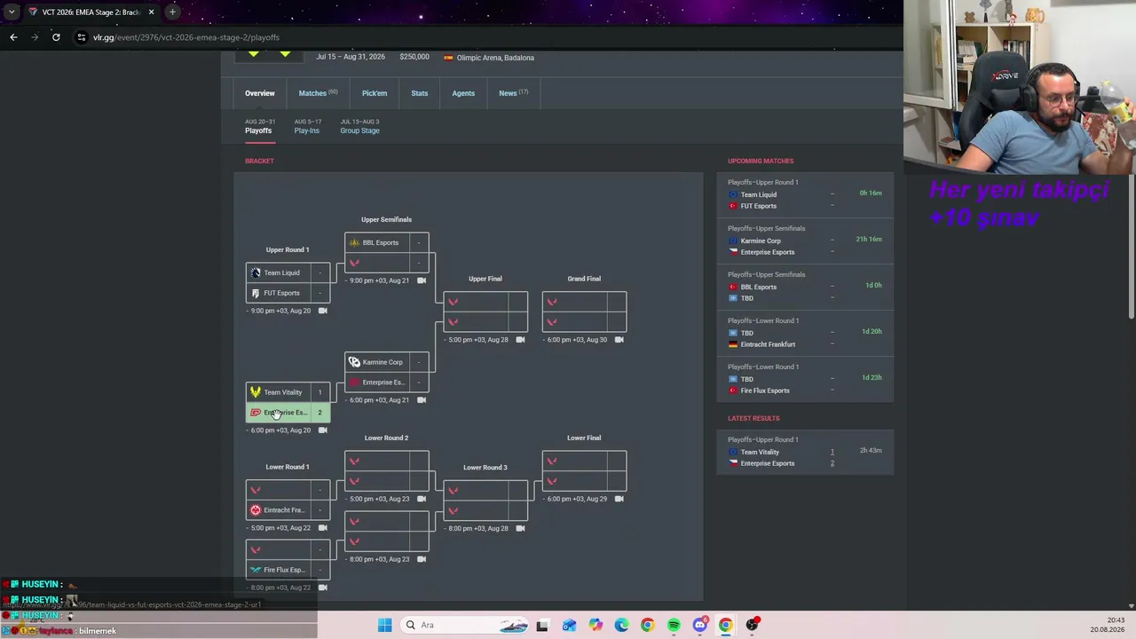Viewport: 1136px width, 639px height.
Task: Open a new browser tab
Action: coord(172,12)
